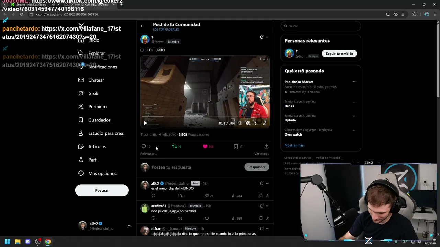Open video settings gear icon
The width and height of the screenshot is (440, 247).
248,123
